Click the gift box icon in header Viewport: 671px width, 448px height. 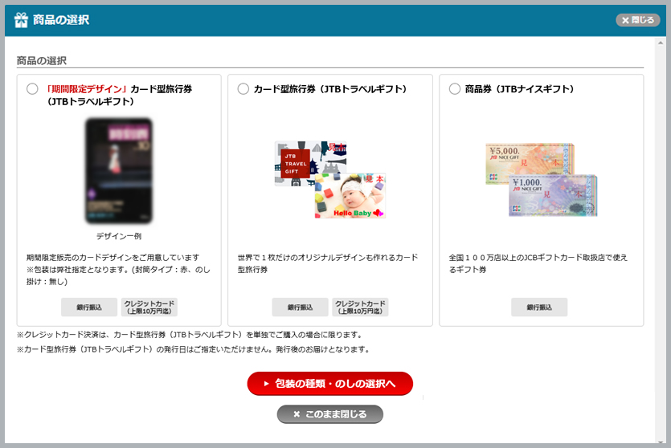[21, 20]
